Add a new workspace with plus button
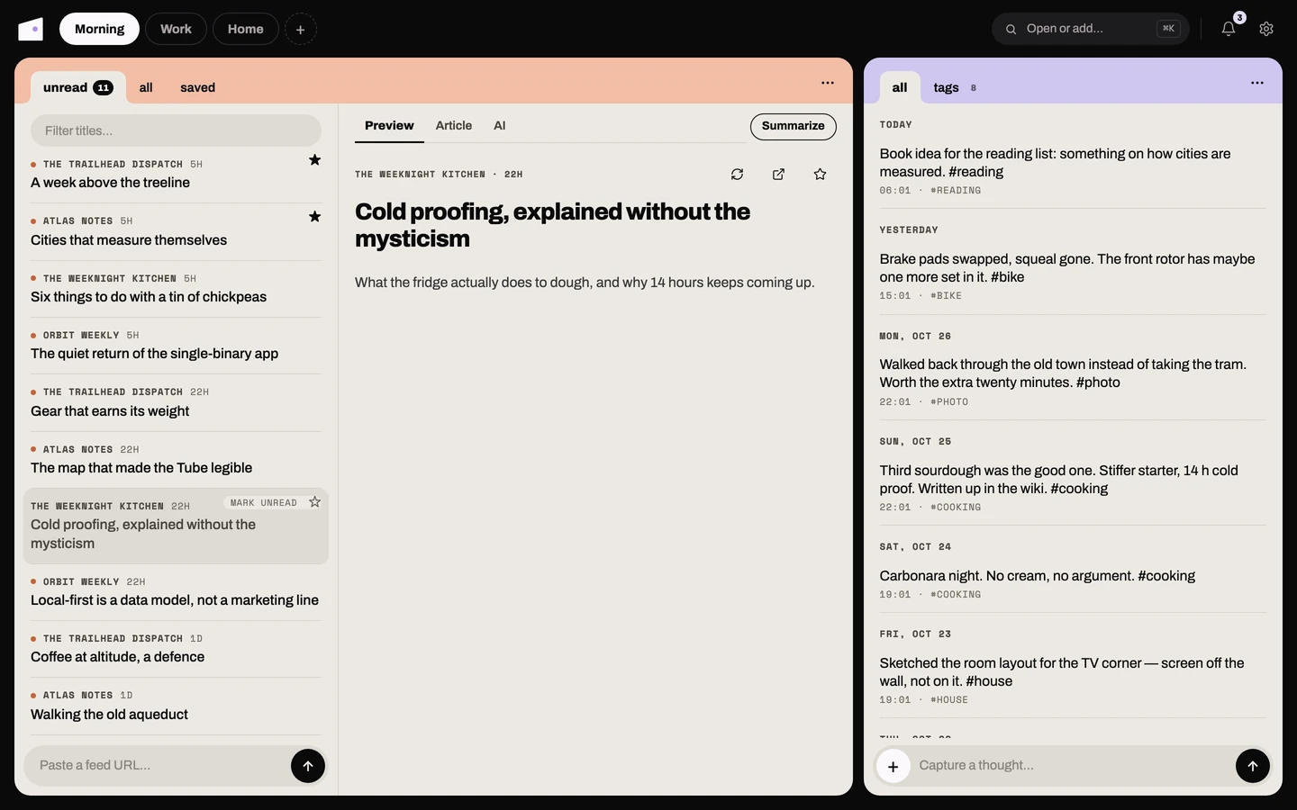This screenshot has height=810, width=1297. point(301,29)
